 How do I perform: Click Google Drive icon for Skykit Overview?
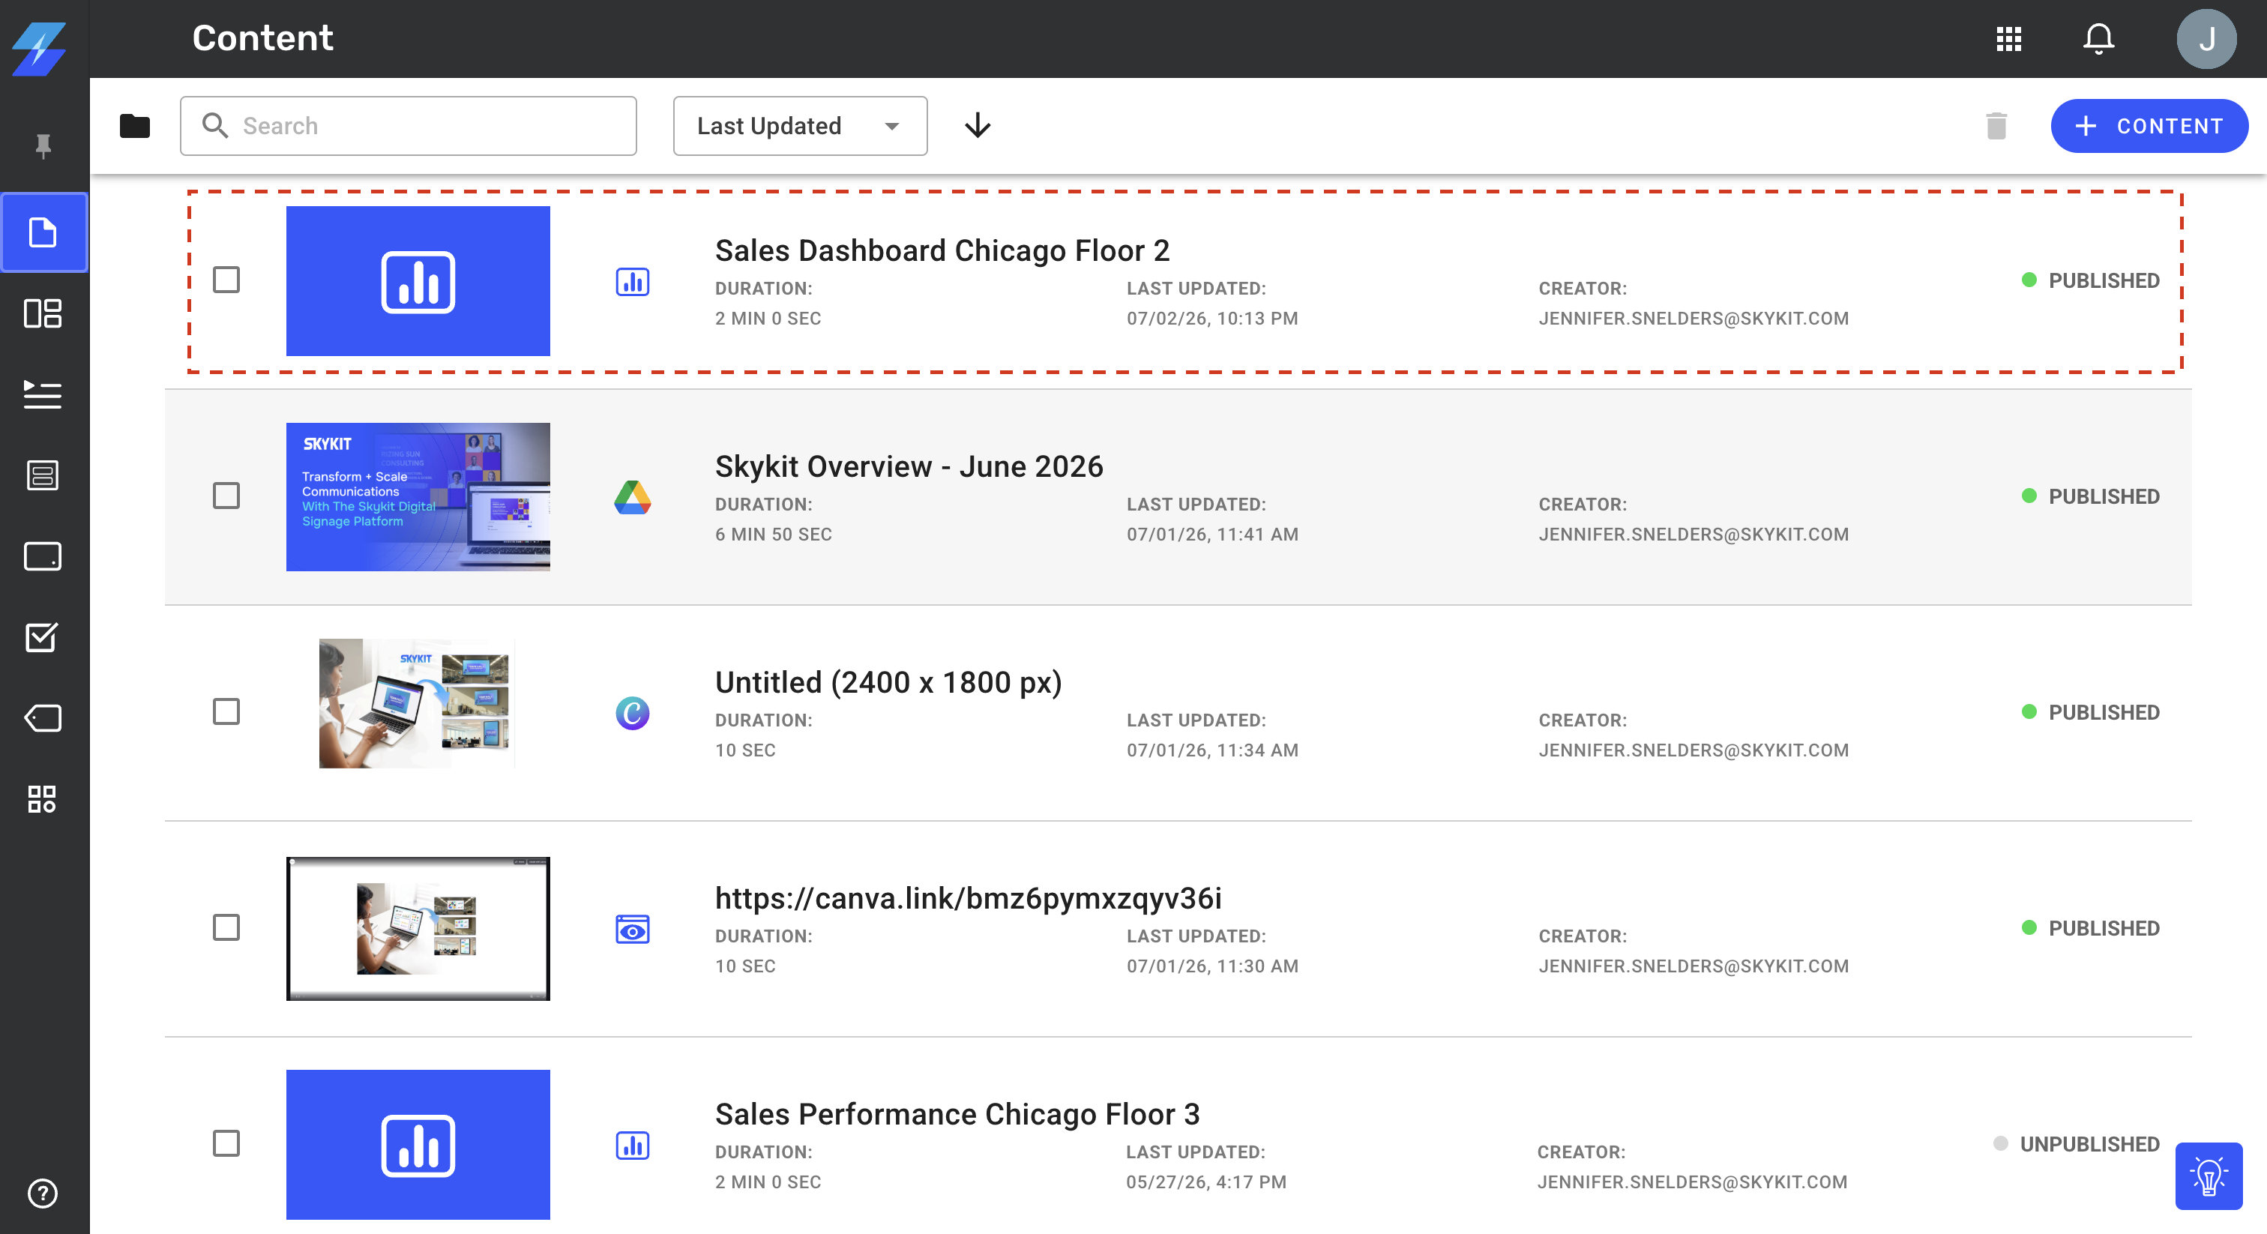tap(633, 497)
